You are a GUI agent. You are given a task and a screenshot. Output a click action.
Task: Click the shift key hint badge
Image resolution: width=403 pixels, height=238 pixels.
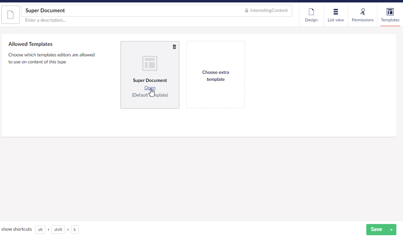[x=58, y=229]
